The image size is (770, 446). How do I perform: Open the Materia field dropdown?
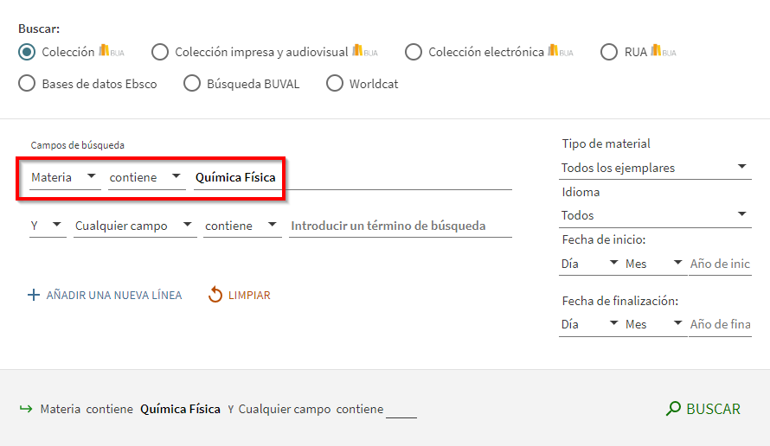pyautogui.click(x=63, y=177)
